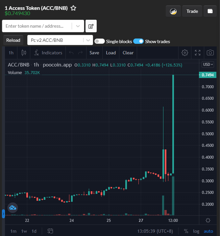
Task: Click the 0.5000 price axis label
Action: (208, 134)
